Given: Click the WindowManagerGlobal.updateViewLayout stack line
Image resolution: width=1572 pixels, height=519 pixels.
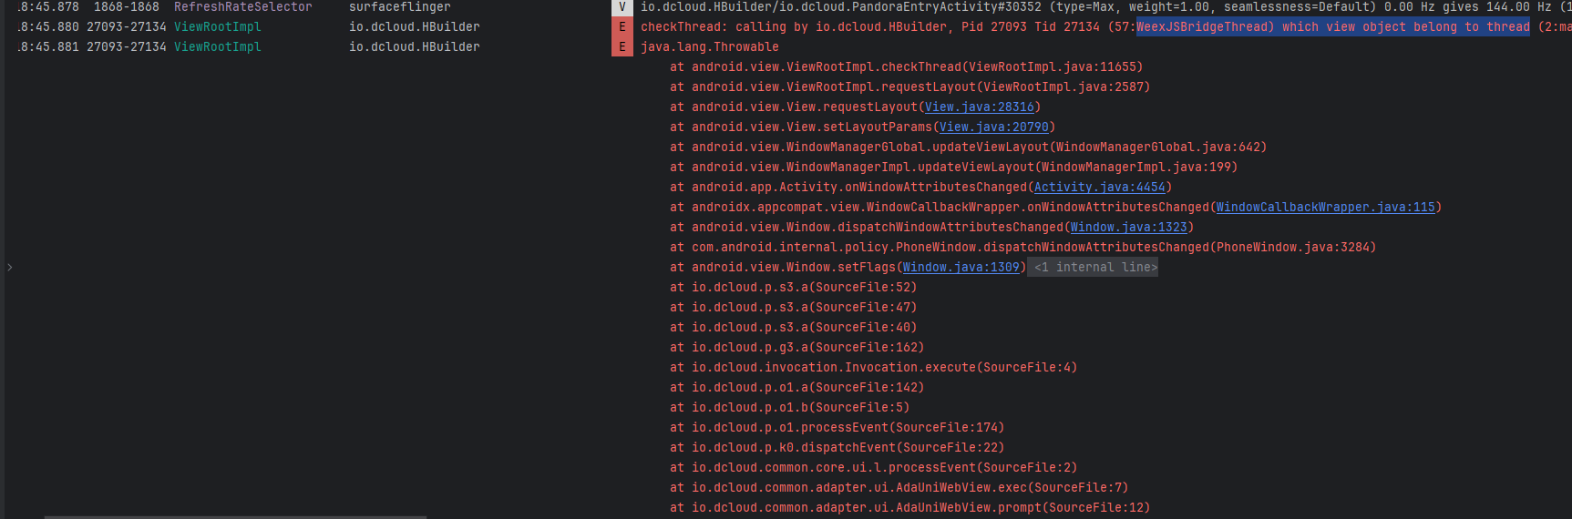Looking at the screenshot, I should pyautogui.click(x=969, y=148).
